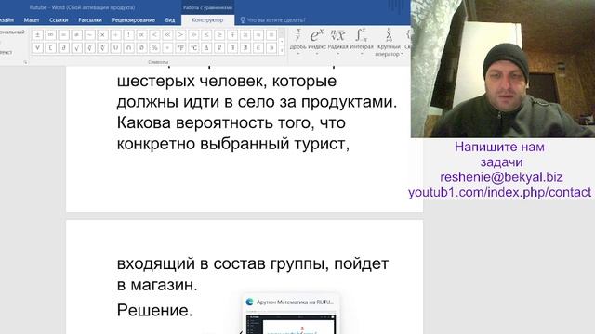Switch to the Рассылки tab
This screenshot has height=334, width=595.
click(90, 20)
